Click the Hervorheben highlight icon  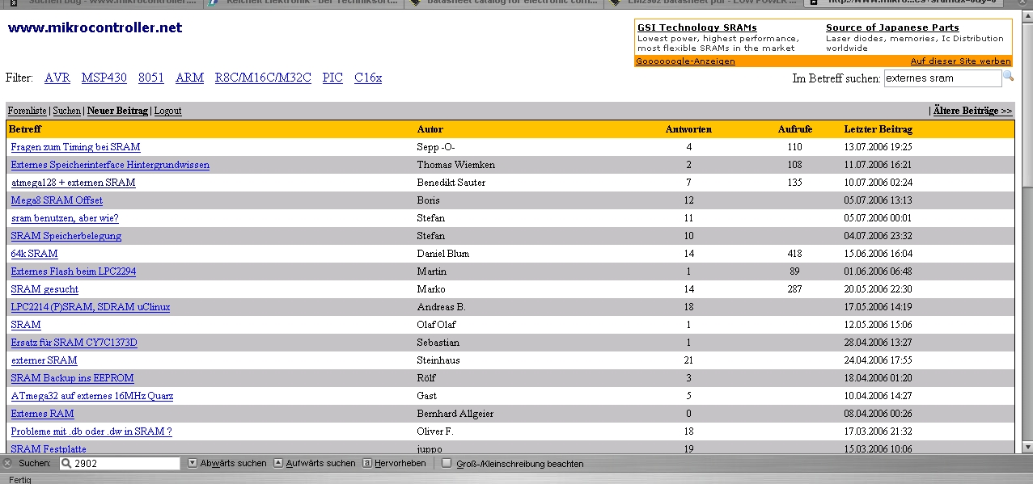(x=367, y=463)
